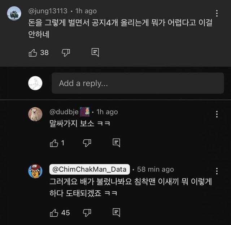Click the Add a reply text field

tap(138, 83)
